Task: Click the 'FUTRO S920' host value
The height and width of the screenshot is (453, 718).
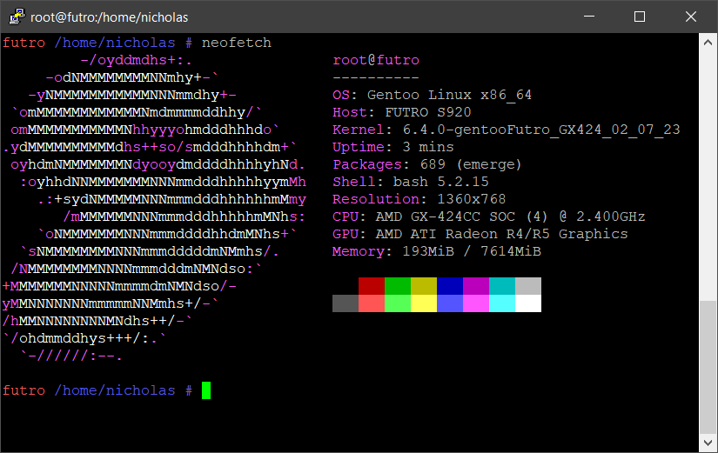Action: point(427,112)
